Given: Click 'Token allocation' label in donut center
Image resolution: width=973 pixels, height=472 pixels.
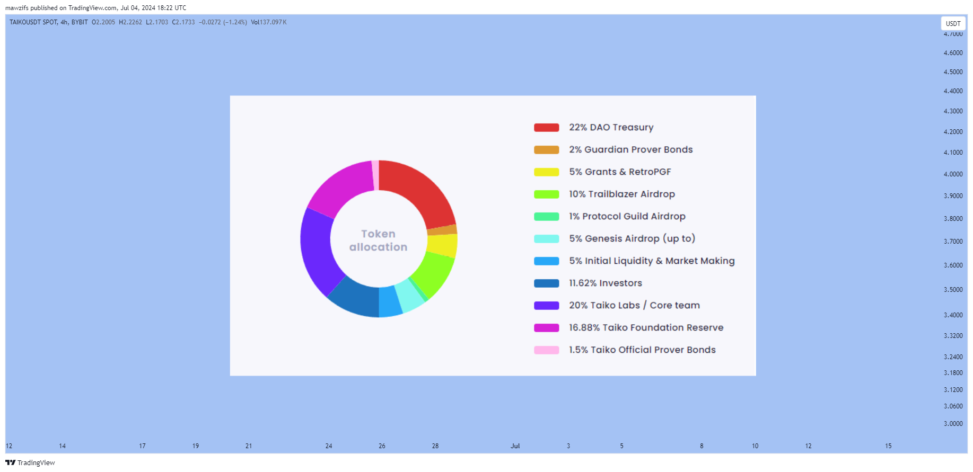Looking at the screenshot, I should [x=378, y=241].
